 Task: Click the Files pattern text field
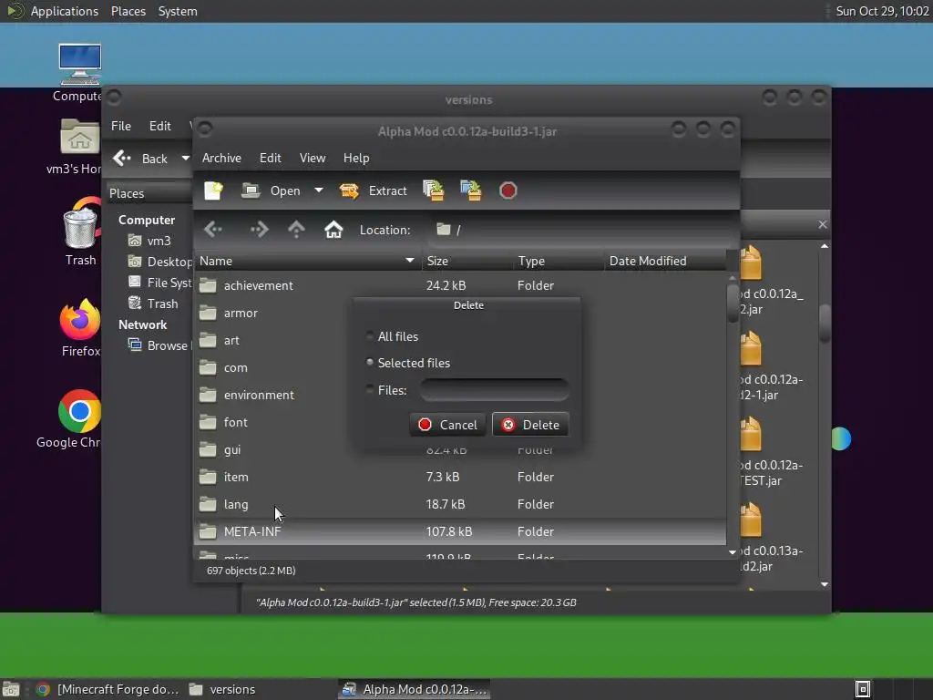tap(495, 390)
